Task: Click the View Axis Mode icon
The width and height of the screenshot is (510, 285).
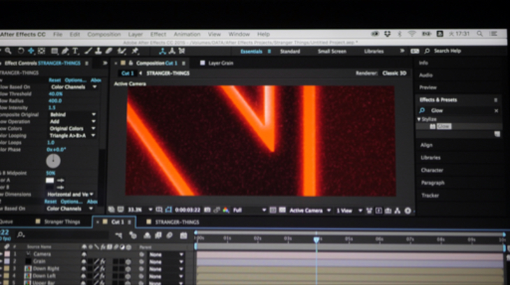Action: [x=182, y=51]
